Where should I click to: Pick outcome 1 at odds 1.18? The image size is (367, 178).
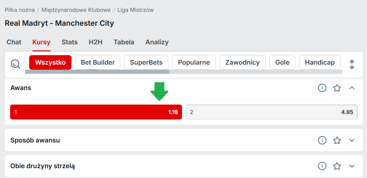[96, 112]
